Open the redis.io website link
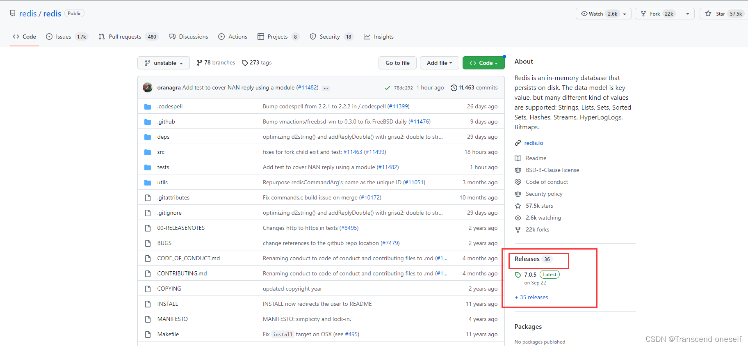This screenshot has width=748, height=346. coord(534,143)
